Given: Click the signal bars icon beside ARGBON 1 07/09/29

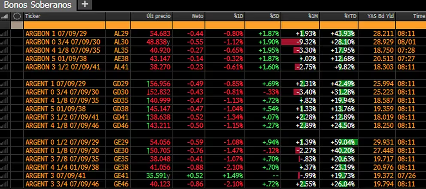Looking at the screenshot, I should (x=5, y=33).
